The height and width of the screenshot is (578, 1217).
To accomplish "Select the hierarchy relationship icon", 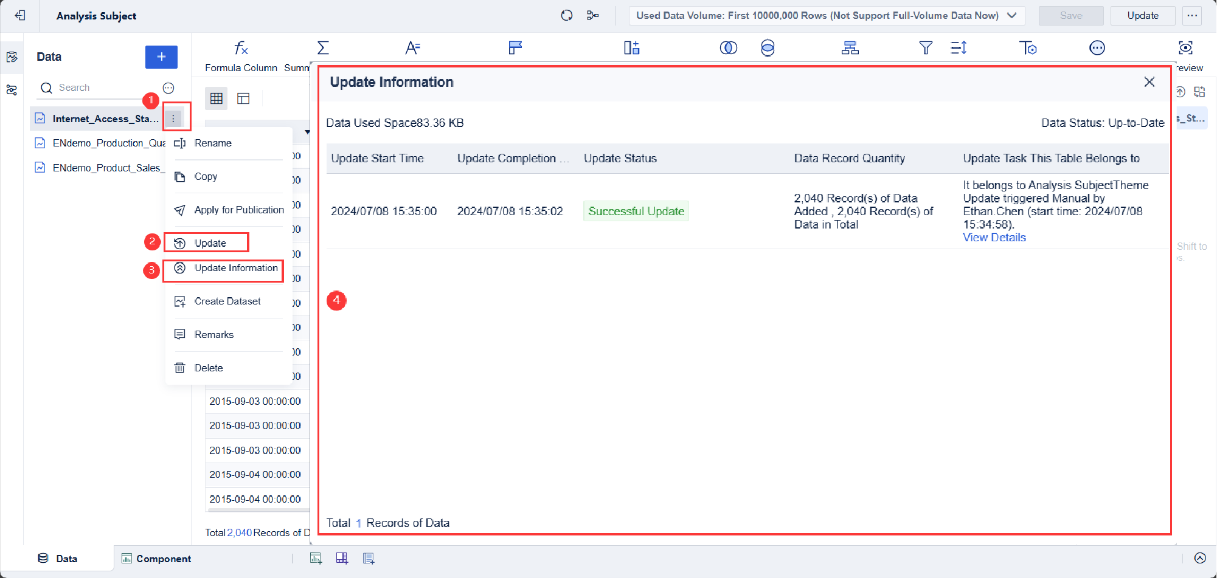I will [850, 48].
